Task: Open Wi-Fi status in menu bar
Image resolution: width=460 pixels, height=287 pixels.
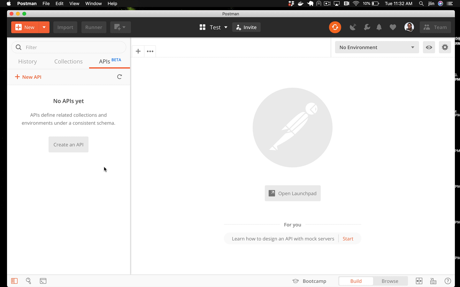Action: point(356,4)
